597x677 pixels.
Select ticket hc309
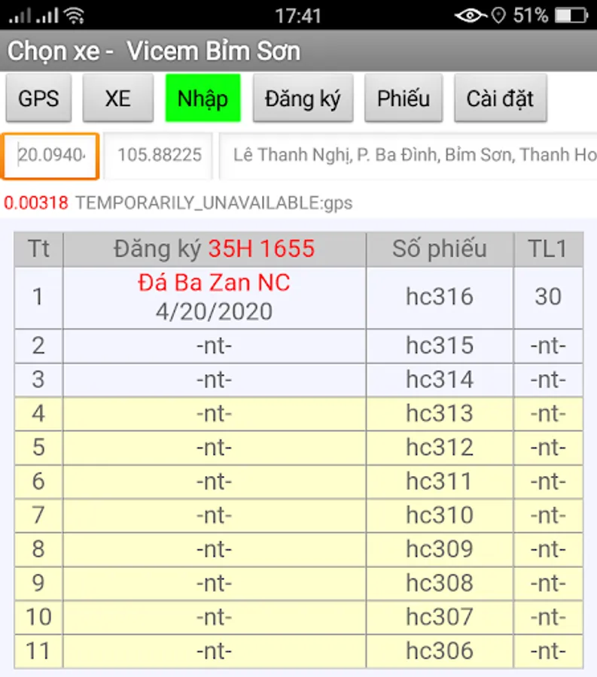(x=440, y=549)
